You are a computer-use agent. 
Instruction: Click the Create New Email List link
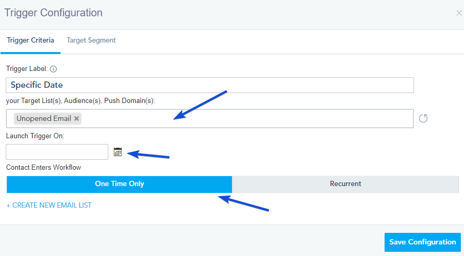tap(49, 206)
